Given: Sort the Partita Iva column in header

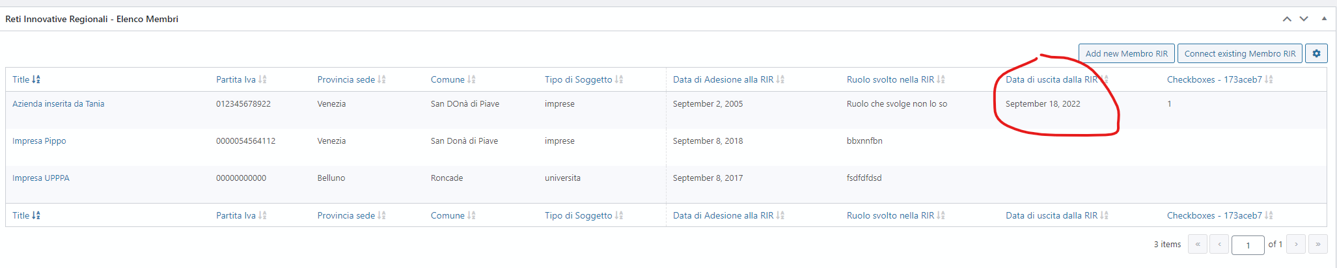Looking at the screenshot, I should tap(241, 79).
